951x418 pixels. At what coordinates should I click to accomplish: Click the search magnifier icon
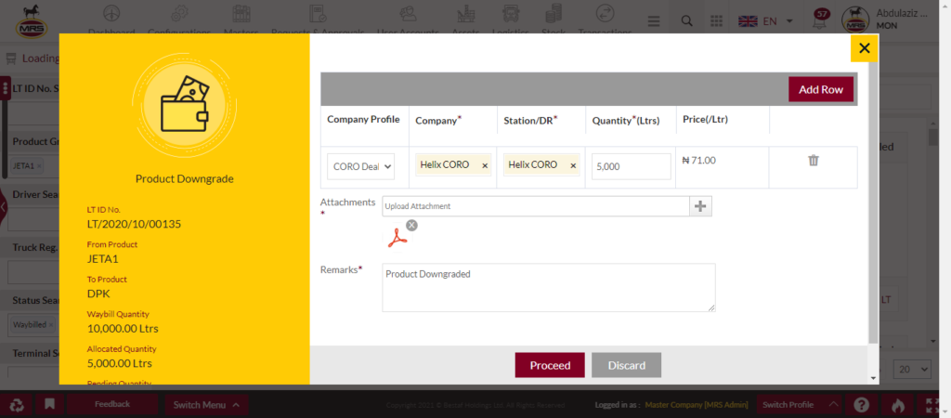(687, 20)
